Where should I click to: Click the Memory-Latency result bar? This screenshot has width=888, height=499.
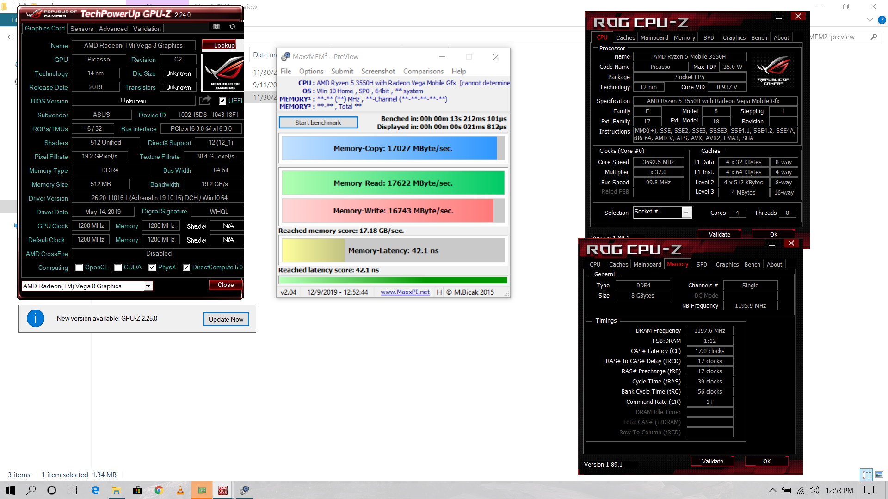click(393, 250)
